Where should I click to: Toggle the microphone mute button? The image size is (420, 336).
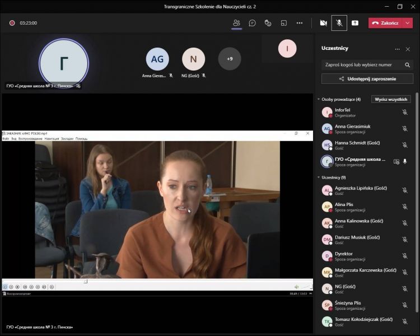pyautogui.click(x=339, y=23)
